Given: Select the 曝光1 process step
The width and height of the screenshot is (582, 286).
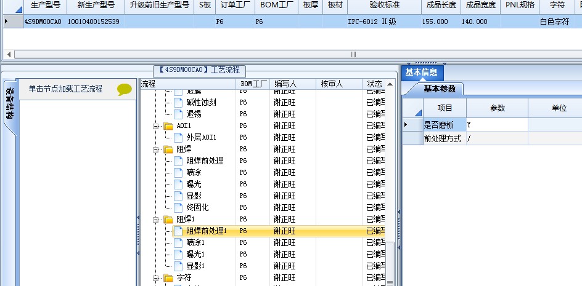Looking at the screenshot, I should tap(195, 255).
